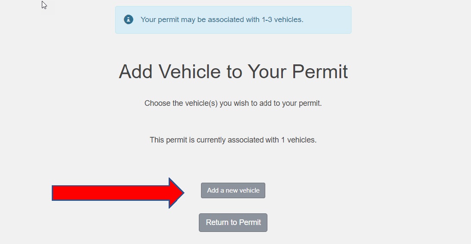Viewport: 471px width, 244px height.
Task: Click the word "Add" in the page heading
Action: point(136,72)
